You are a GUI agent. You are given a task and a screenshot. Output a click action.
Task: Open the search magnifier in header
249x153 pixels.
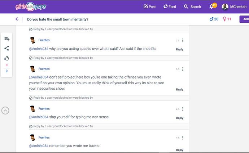(x=186, y=6)
